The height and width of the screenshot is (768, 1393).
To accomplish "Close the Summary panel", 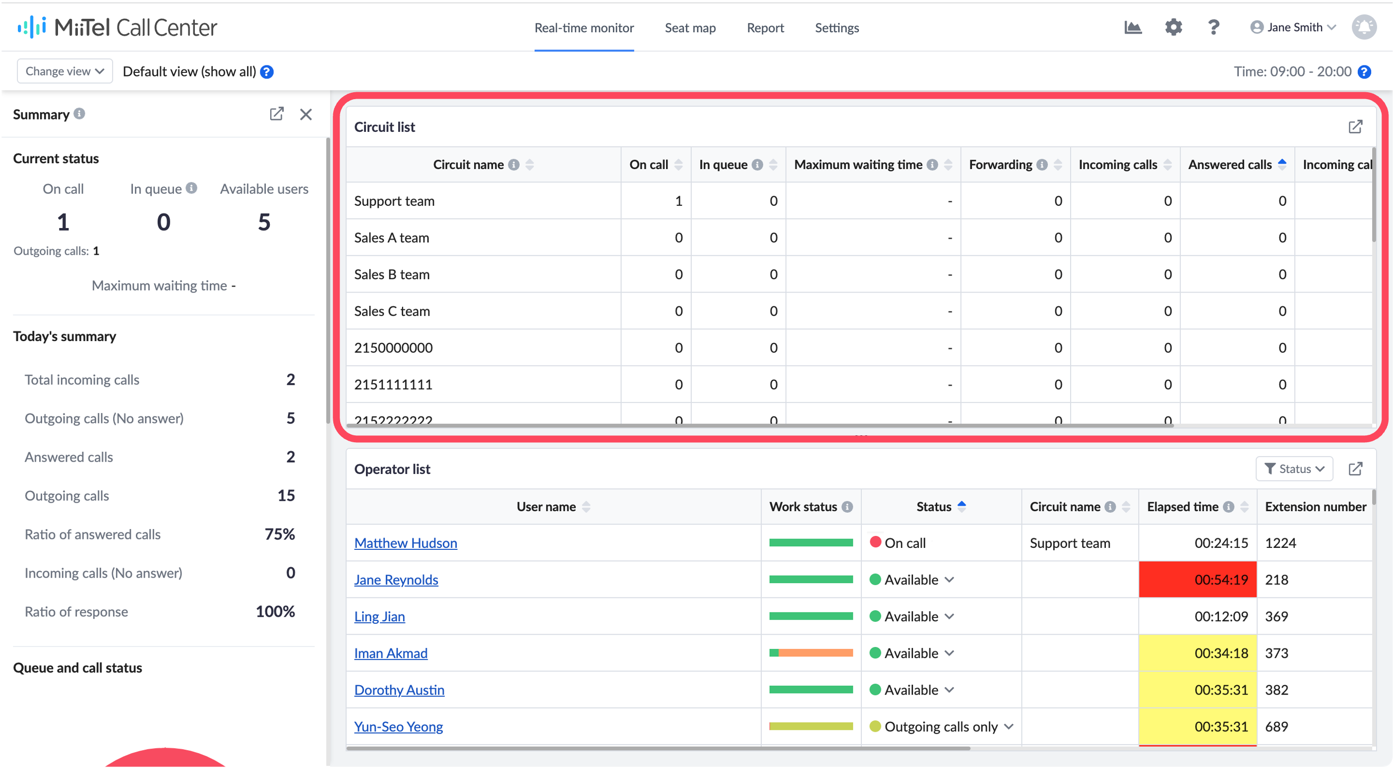I will (306, 115).
